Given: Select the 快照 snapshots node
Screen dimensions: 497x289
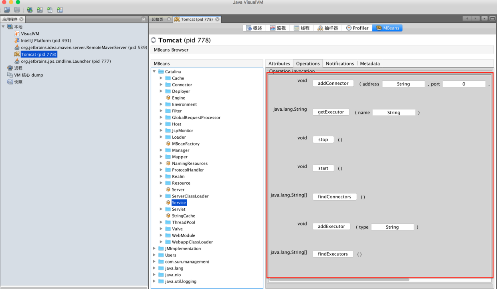Looking at the screenshot, I should click(18, 82).
